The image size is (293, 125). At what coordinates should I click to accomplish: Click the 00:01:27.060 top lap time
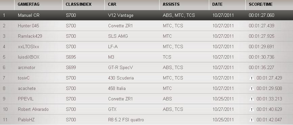(262, 15)
